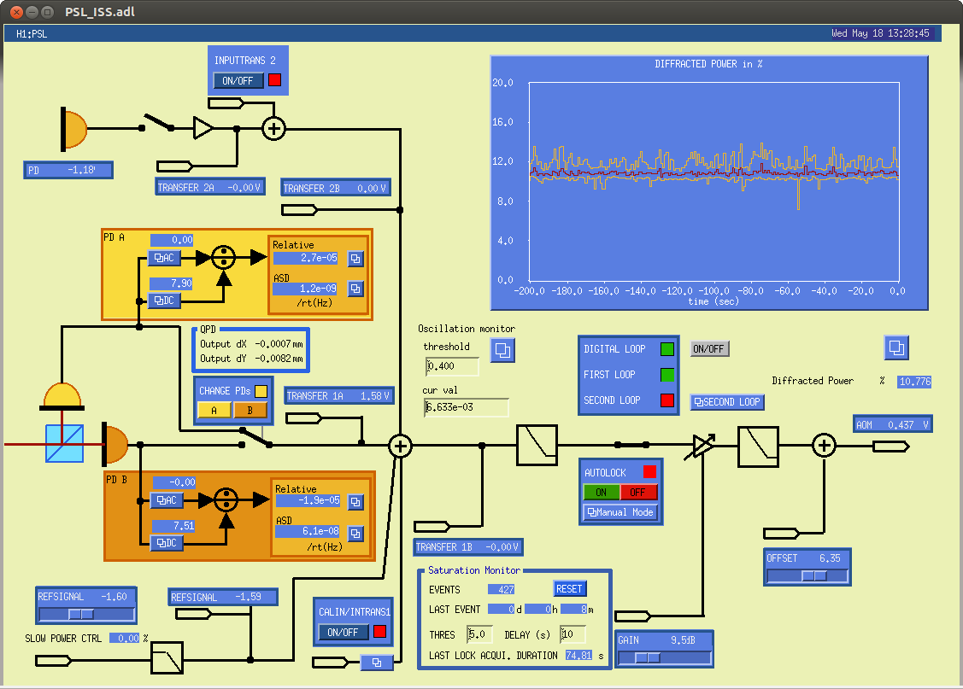This screenshot has width=963, height=689.
Task: Click the DIFFRACTED POWER strip chart
Action: click(708, 183)
